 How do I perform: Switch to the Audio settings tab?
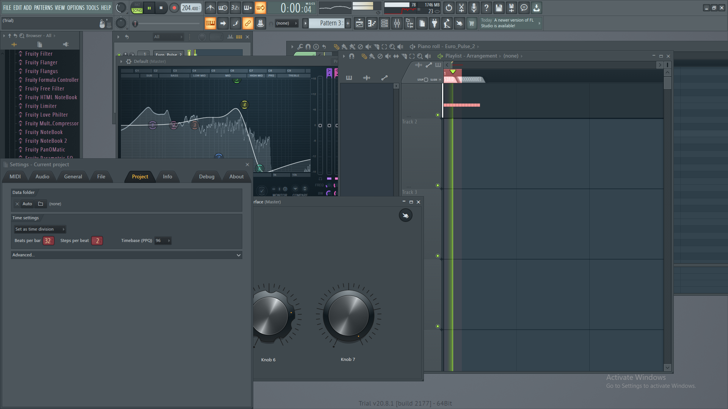pos(42,176)
